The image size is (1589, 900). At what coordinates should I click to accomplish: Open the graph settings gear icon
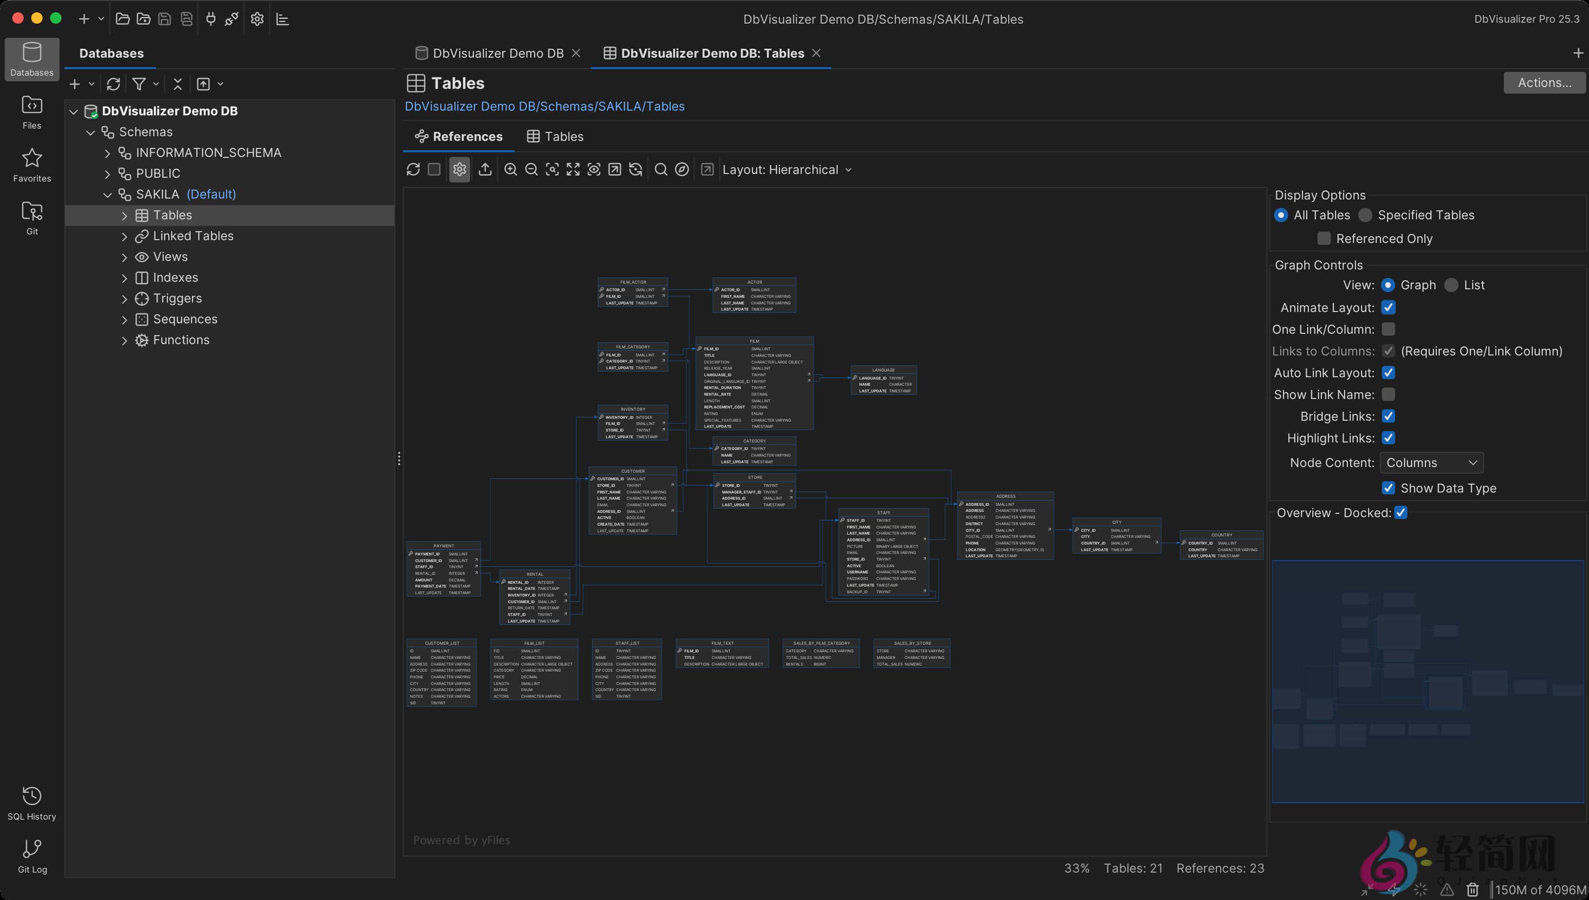tap(459, 169)
